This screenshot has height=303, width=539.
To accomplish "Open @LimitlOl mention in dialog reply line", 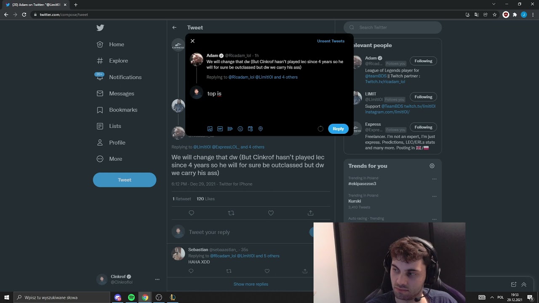I will click(x=264, y=77).
